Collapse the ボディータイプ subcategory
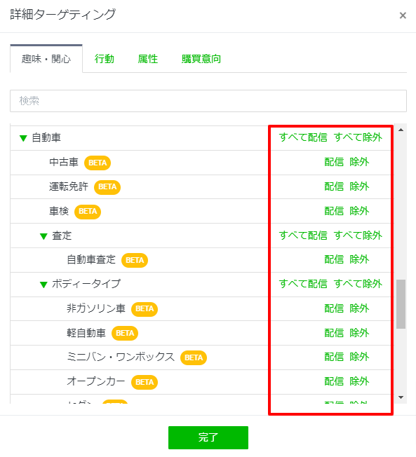This screenshot has width=416, height=457. click(x=43, y=285)
